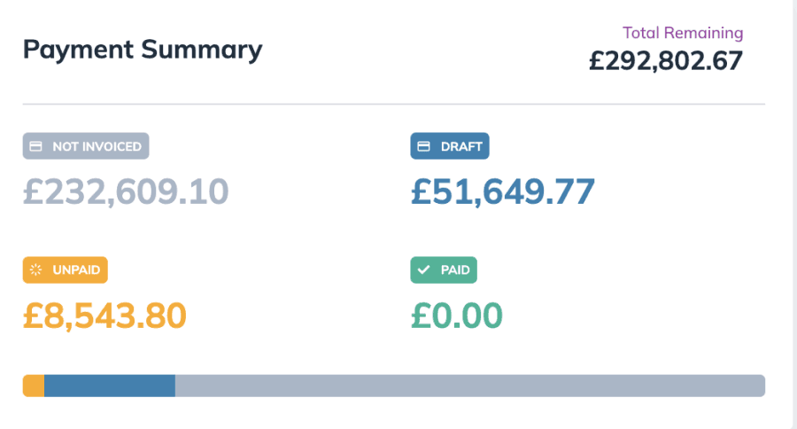This screenshot has width=797, height=429.
Task: Click the horizontal divider under the header
Action: tap(394, 105)
